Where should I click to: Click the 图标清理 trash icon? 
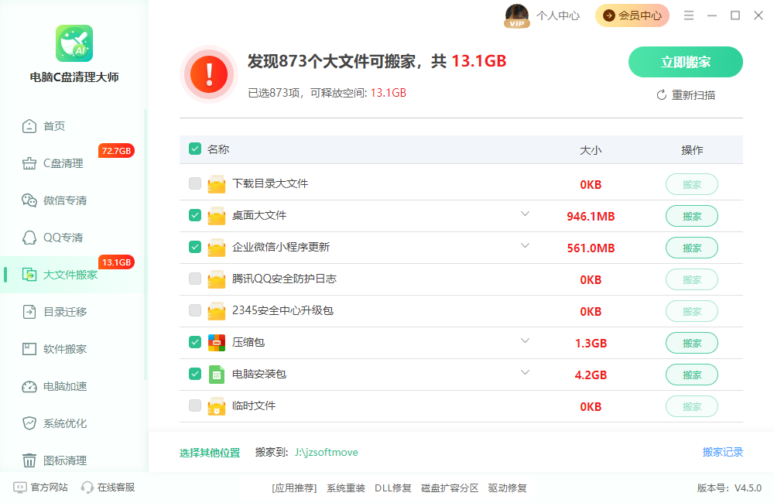[29, 460]
